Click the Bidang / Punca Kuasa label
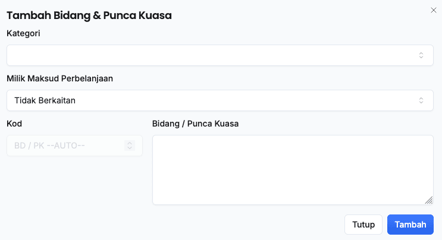Screen dimensions: 442x240 (x=195, y=124)
